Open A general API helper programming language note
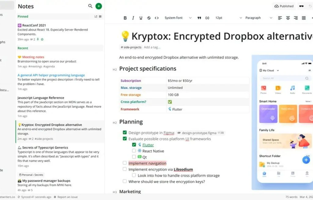The width and height of the screenshot is (313, 200). pos(60,82)
